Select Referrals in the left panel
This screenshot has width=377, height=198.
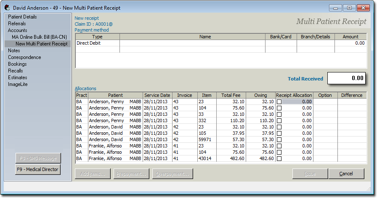(17, 24)
